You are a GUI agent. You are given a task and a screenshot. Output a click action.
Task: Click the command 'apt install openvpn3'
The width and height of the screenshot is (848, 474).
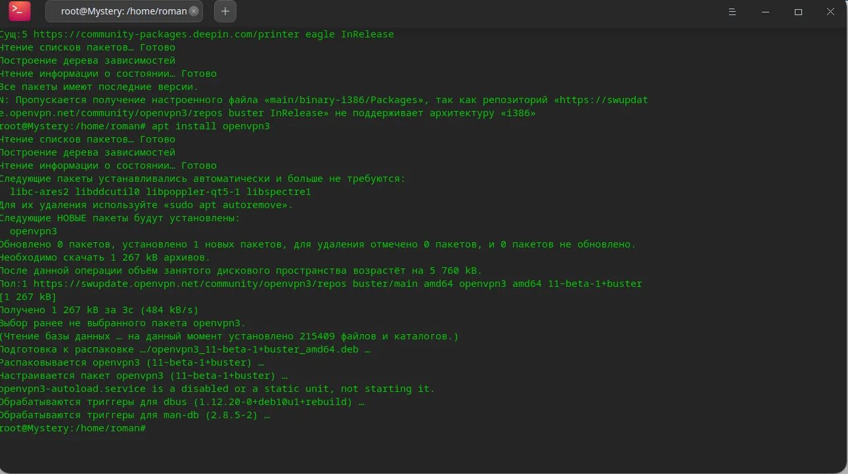point(211,126)
